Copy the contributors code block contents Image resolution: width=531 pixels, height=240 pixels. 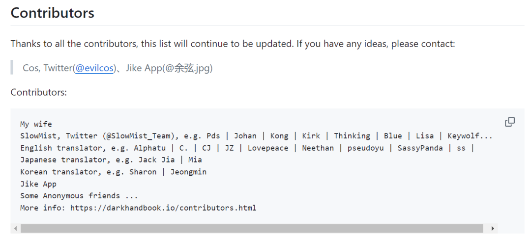510,122
